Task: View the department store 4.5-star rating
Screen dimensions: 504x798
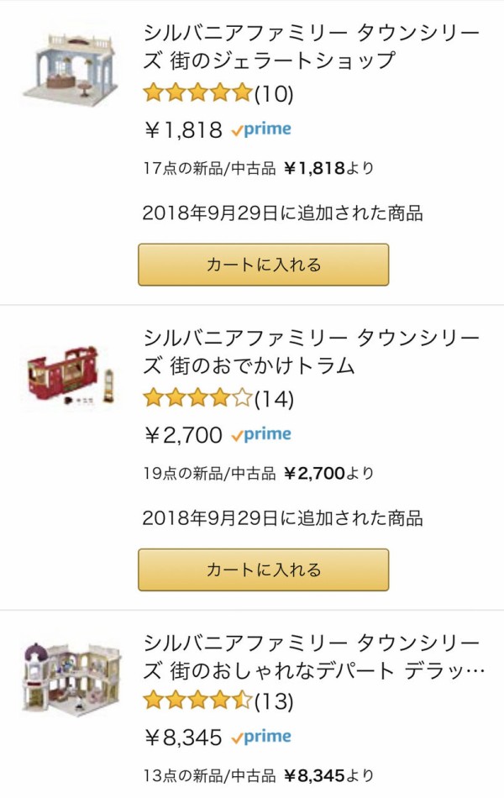Action: 197,700
